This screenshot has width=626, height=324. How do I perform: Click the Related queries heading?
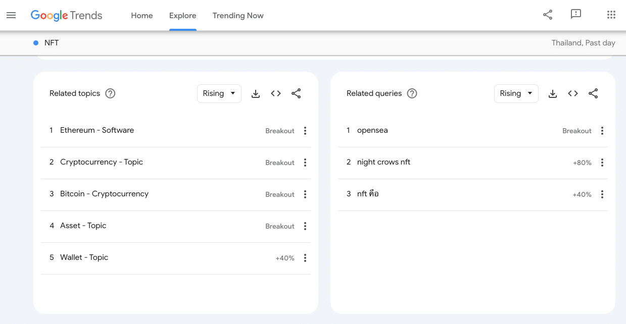point(374,93)
